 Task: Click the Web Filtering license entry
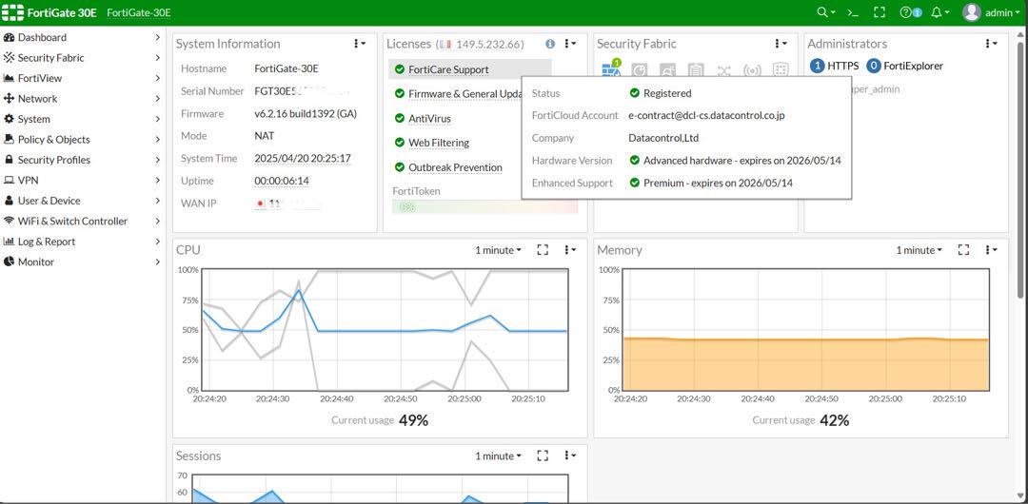coord(439,143)
